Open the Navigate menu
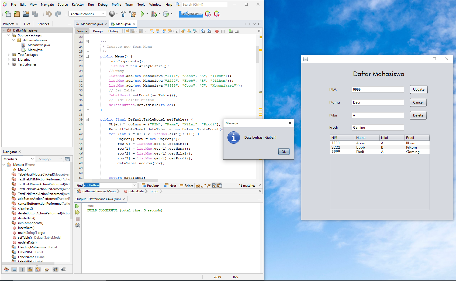Image resolution: width=456 pixels, height=281 pixels. pyautogui.click(x=47, y=5)
